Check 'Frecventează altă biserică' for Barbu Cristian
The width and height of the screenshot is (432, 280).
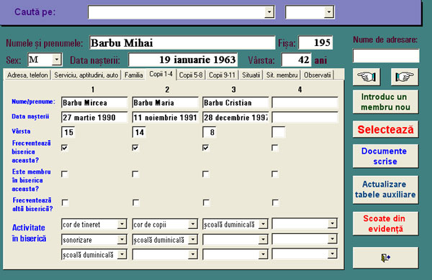[206, 202]
